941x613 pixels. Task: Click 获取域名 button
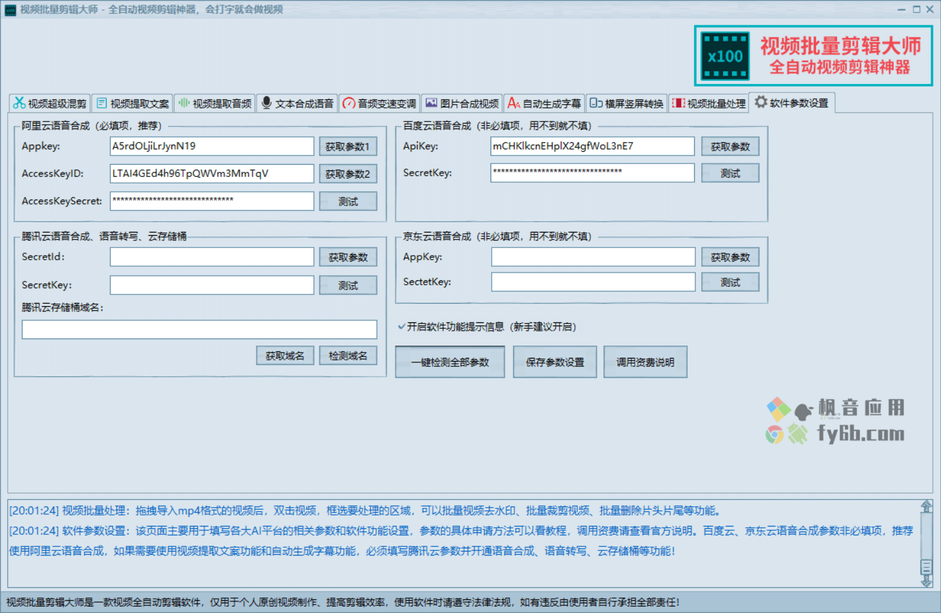tap(285, 356)
